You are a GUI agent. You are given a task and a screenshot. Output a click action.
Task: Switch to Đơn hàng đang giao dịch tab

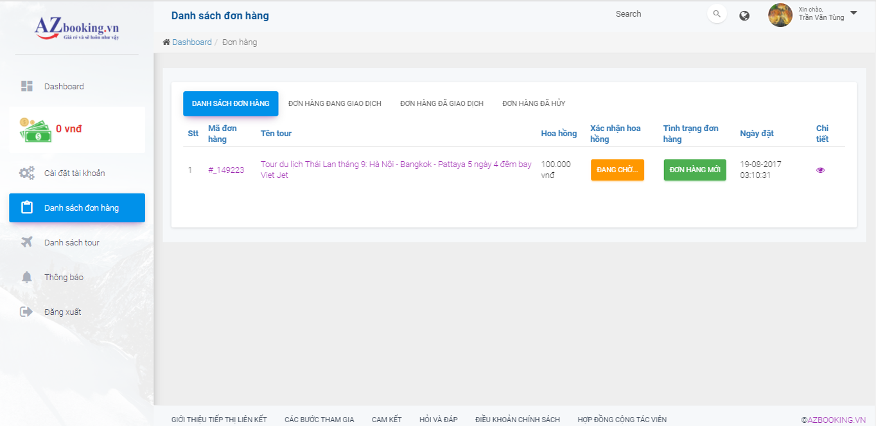(x=335, y=103)
